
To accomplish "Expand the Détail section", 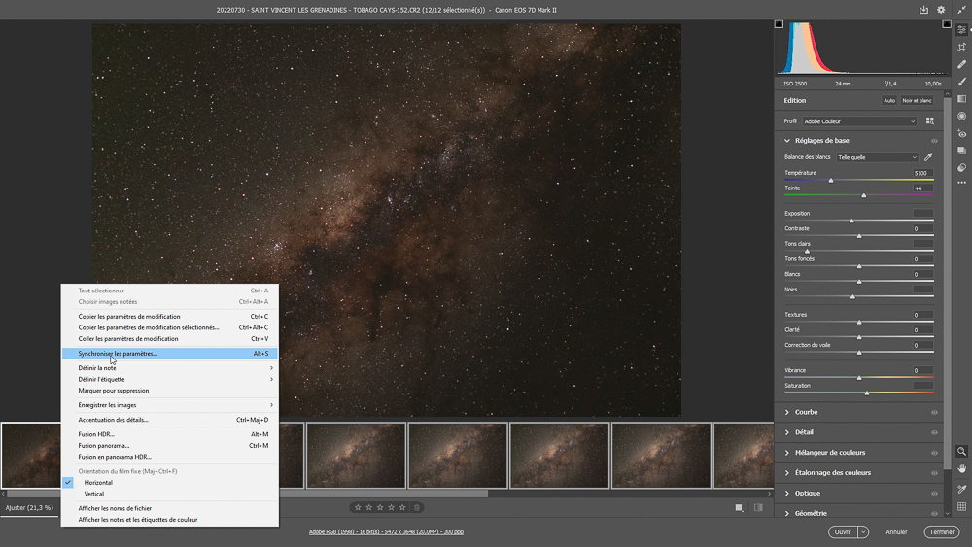I will (x=787, y=432).
